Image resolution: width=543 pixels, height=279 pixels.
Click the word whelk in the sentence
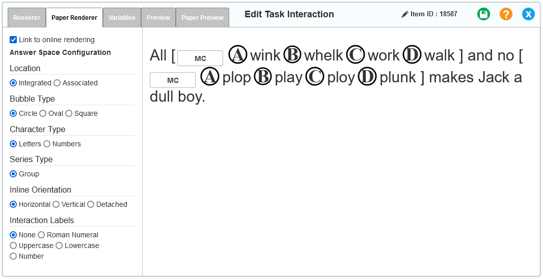[323, 55]
